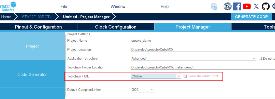The width and height of the screenshot is (275, 99).
Task: Click the Toolchain Folder Location field
Action: tap(203, 67)
